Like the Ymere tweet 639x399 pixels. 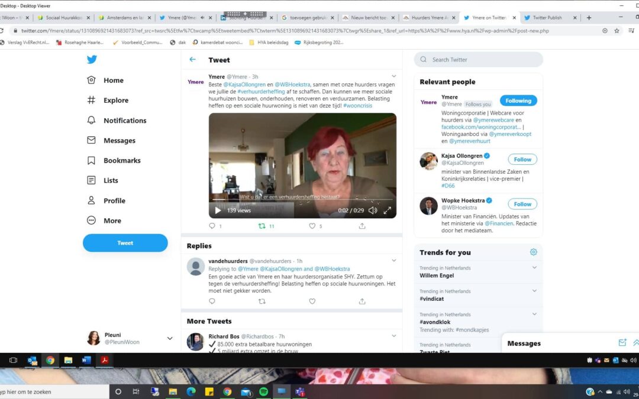click(x=312, y=226)
